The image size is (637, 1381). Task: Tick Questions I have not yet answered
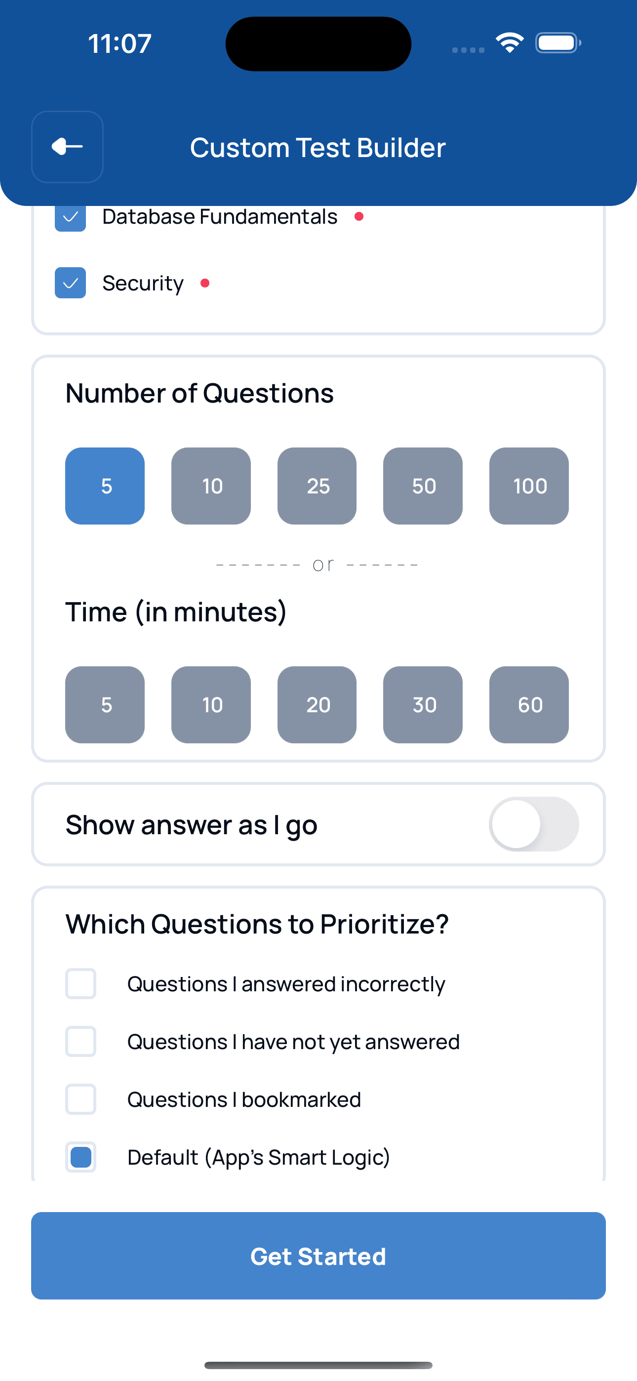tap(81, 1042)
